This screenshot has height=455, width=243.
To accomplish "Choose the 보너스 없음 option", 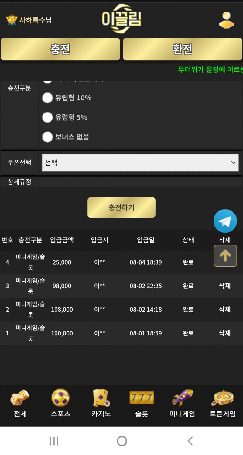I will point(47,137).
